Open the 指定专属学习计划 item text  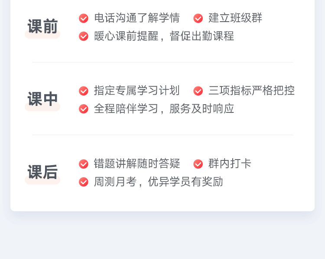coord(136,91)
